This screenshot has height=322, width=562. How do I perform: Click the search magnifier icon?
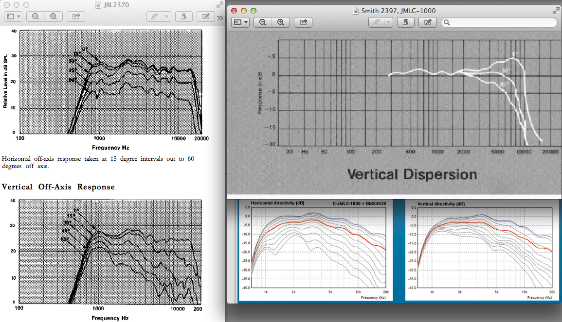(447, 22)
